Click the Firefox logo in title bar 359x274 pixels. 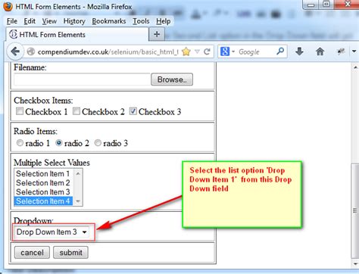coord(8,6)
